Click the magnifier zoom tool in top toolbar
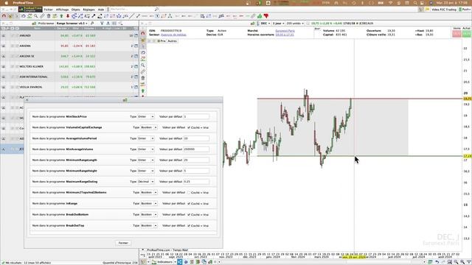Viewport: 472px width, 265px height. point(36,16)
